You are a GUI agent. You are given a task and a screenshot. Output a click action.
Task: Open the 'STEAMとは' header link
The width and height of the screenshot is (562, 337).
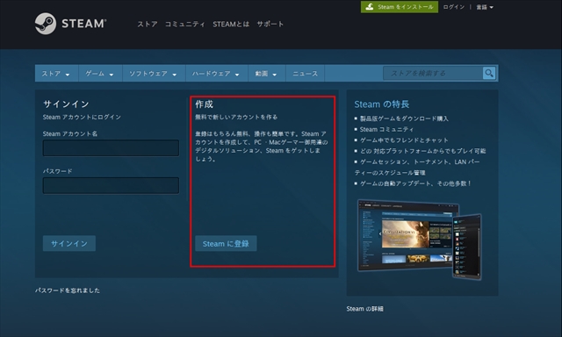point(231,24)
